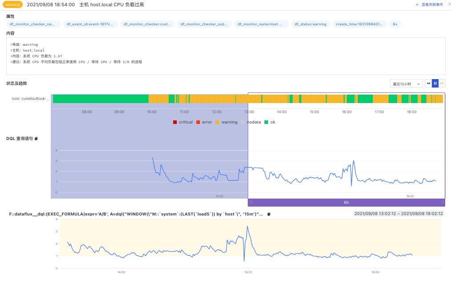
Task: Close the event detail panel
Action: coord(449,4)
